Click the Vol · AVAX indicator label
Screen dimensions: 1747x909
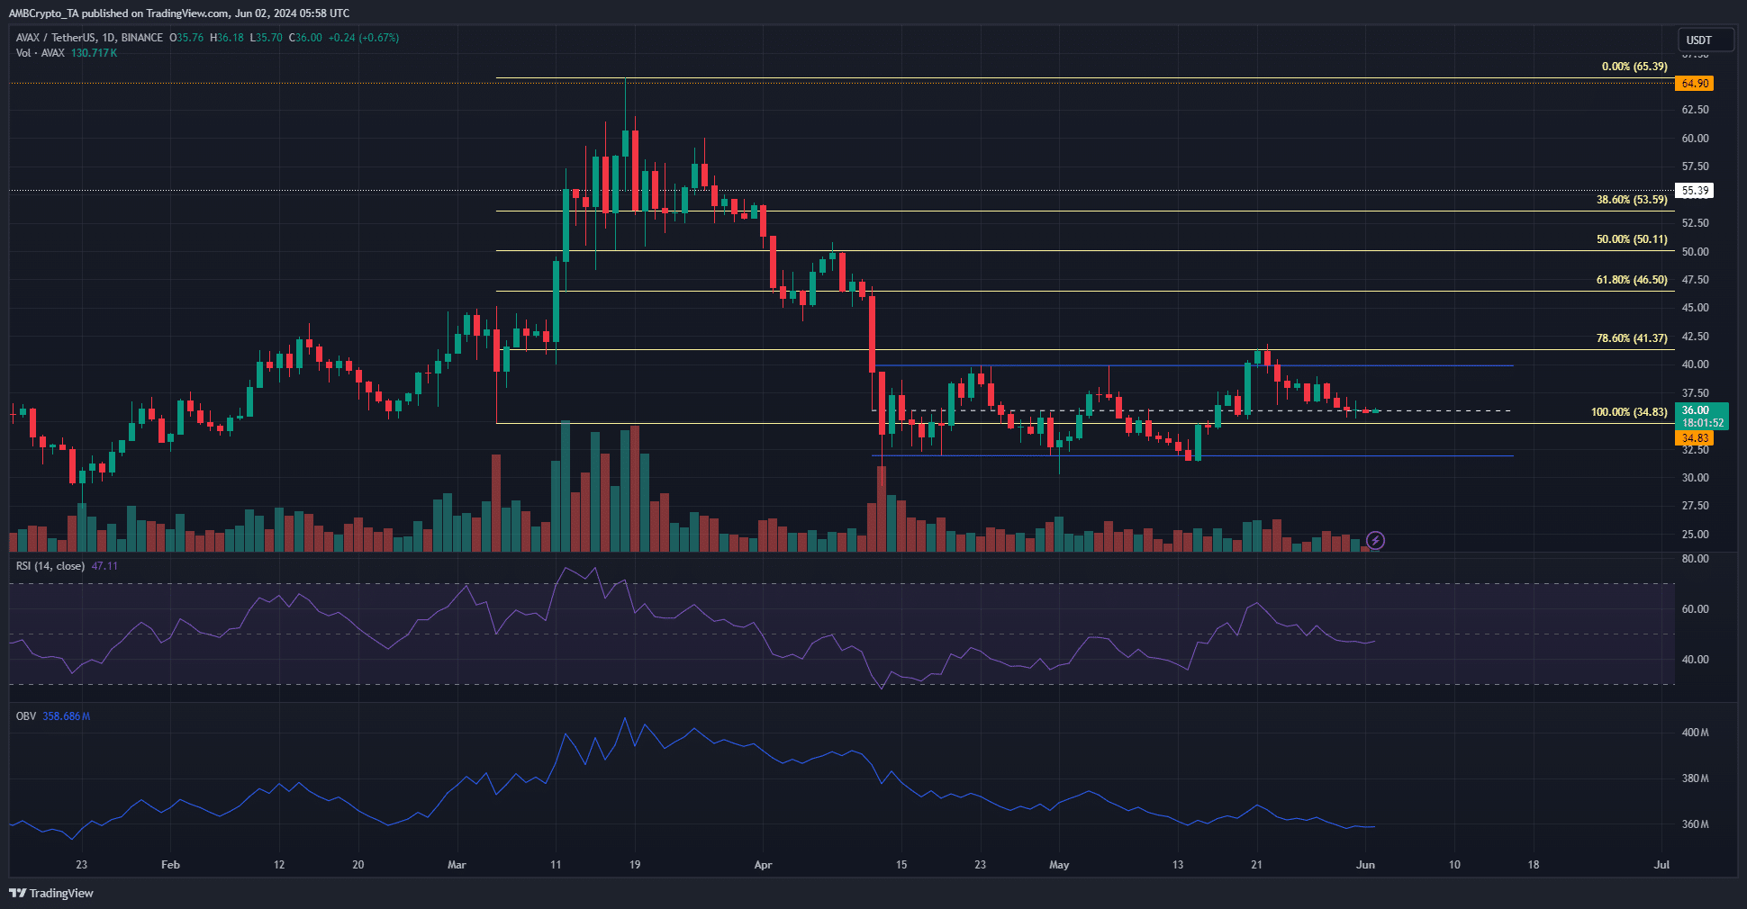pos(41,53)
